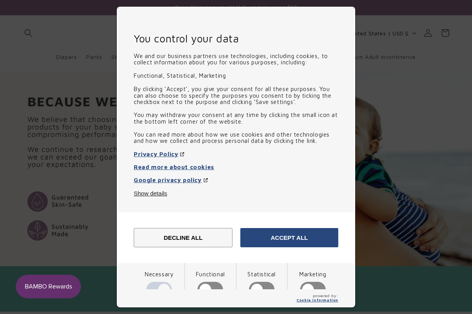Follow the Cookie Information link
This screenshot has width=472, height=314.
pos(317,300)
